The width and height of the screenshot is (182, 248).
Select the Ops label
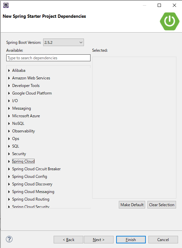(x=16, y=139)
